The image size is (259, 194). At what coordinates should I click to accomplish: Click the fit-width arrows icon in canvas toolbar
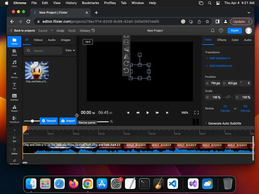126,42
